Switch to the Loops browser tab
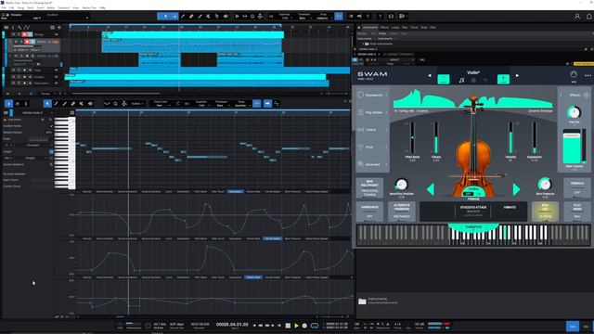Screen dimensions: 594x334 click(x=395, y=27)
